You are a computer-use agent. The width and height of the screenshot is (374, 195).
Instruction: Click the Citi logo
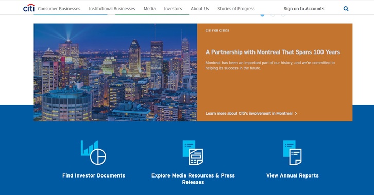pos(29,8)
